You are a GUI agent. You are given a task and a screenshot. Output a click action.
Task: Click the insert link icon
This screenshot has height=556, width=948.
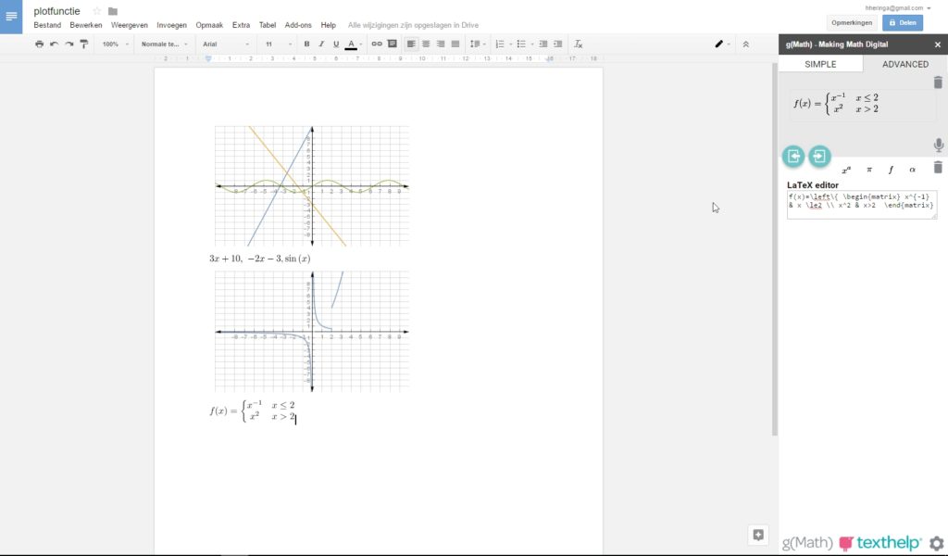(377, 44)
